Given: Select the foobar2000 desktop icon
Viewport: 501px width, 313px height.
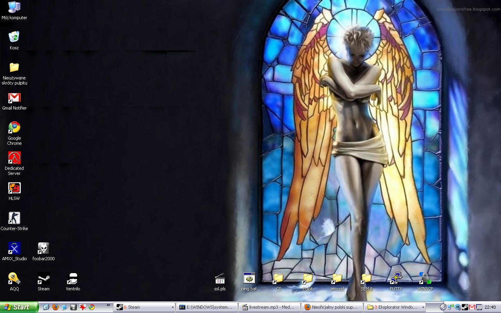Looking at the screenshot, I should (x=43, y=248).
